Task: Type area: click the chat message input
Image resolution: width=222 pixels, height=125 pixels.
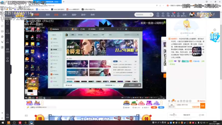Action: [188, 106]
